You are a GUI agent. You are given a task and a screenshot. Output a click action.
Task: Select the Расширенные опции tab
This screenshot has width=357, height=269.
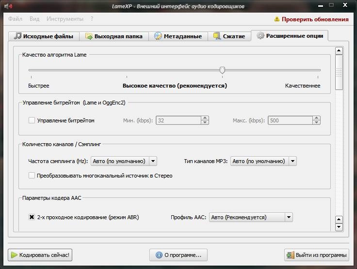coord(290,36)
